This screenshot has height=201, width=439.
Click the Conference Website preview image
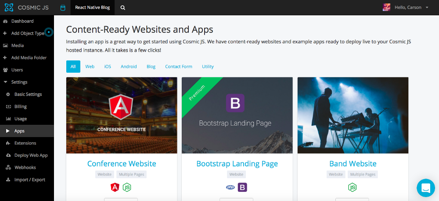coord(122,115)
